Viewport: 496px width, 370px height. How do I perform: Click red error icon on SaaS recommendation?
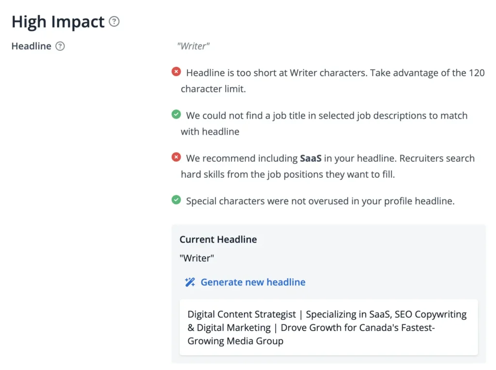tap(176, 156)
